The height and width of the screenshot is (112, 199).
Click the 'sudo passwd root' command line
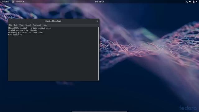click(x=30, y=28)
